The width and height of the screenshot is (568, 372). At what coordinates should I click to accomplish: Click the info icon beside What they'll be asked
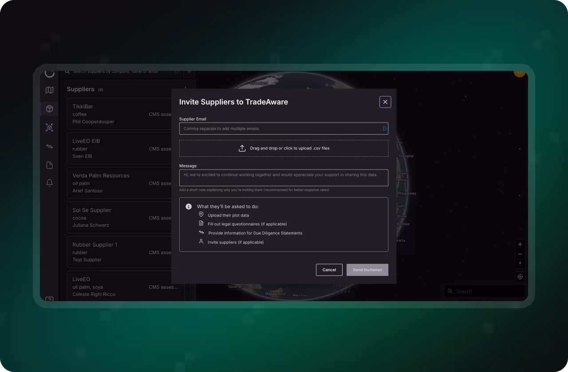click(189, 206)
